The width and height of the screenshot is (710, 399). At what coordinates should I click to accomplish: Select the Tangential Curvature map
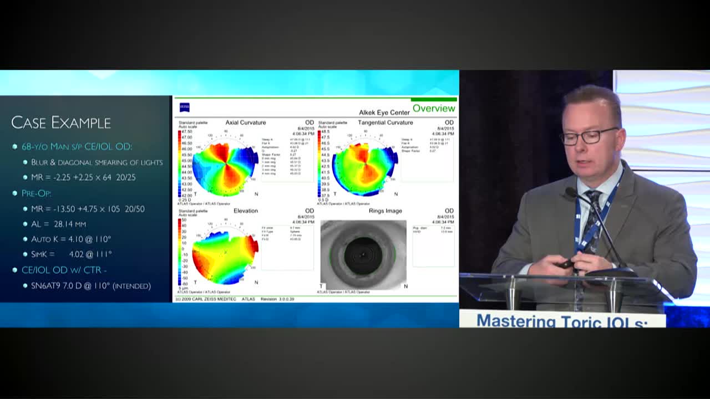tap(366, 163)
